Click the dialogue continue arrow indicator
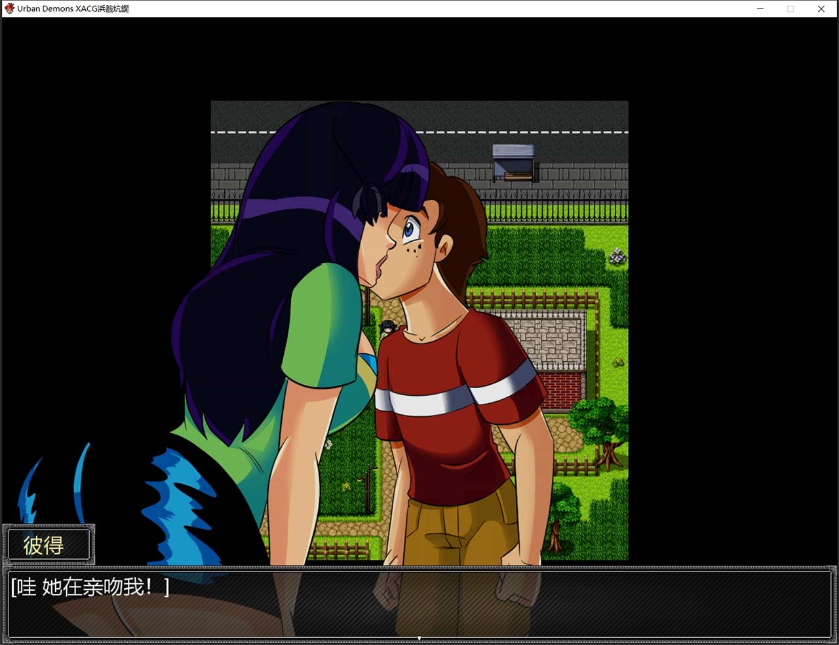Viewport: 839px width, 645px height. tap(419, 638)
